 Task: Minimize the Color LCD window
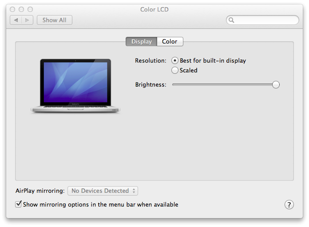21,9
